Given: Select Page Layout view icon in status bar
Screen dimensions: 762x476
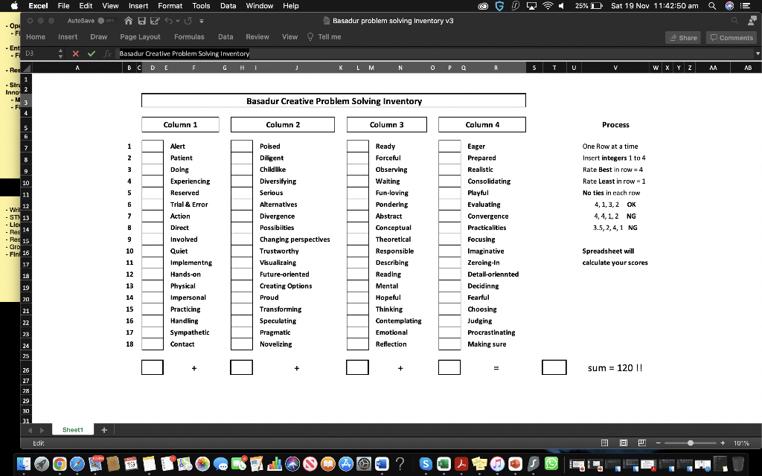Looking at the screenshot, I should [x=624, y=443].
